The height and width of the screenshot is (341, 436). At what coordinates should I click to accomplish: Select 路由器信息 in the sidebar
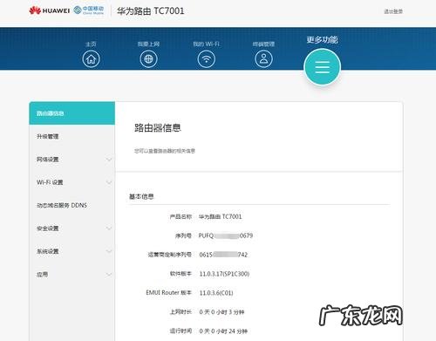[72, 113]
